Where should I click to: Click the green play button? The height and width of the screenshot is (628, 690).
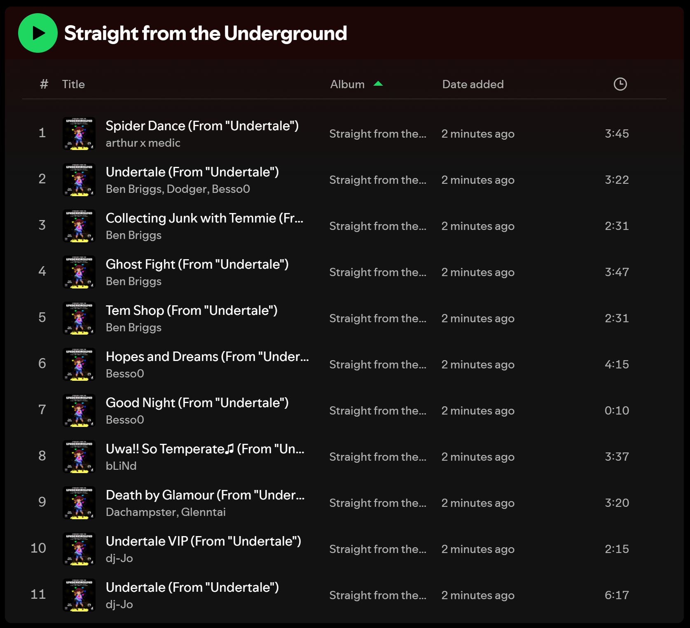click(37, 33)
